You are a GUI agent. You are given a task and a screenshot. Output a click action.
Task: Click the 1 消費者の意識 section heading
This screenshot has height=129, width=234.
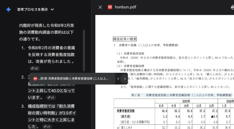[x=146, y=45]
